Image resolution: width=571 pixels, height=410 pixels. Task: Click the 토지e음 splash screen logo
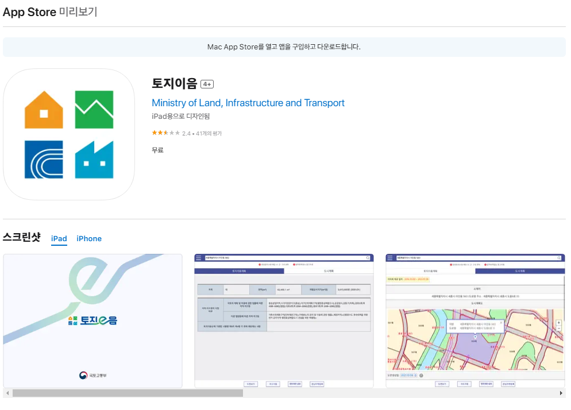point(94,320)
